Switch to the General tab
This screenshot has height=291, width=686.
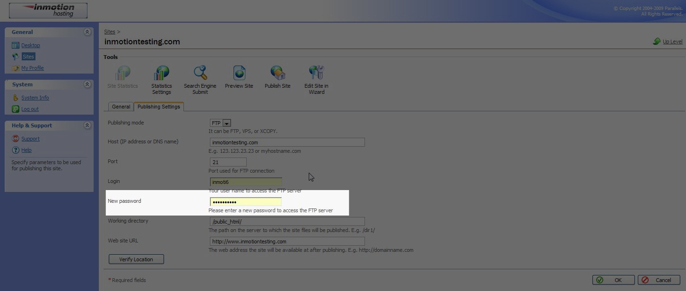coord(121,107)
